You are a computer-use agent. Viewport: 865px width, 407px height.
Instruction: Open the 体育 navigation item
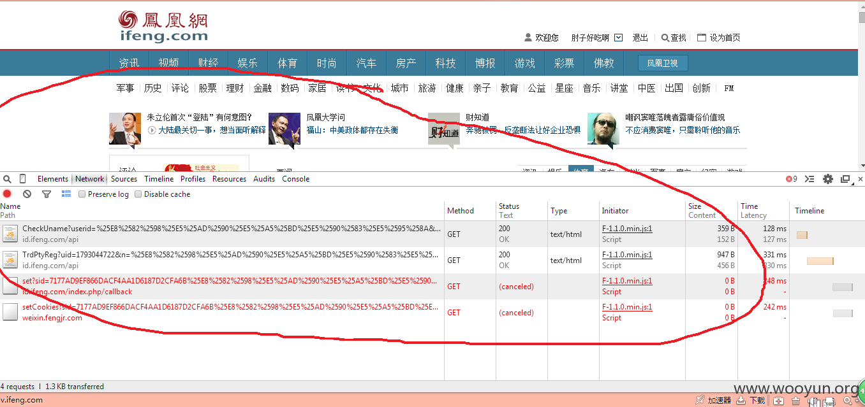pos(287,63)
